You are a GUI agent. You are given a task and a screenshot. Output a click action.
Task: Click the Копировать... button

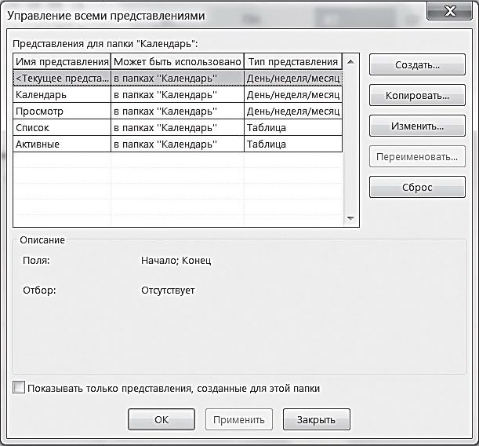(417, 95)
